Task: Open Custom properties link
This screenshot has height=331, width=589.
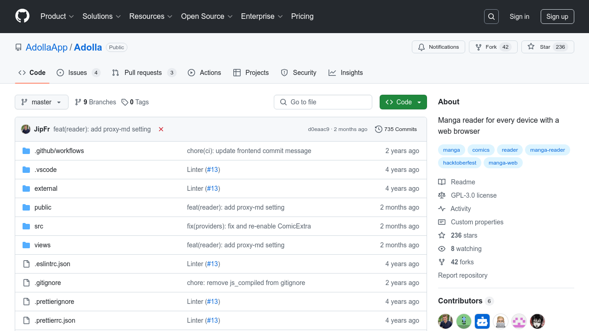Action: click(x=471, y=222)
